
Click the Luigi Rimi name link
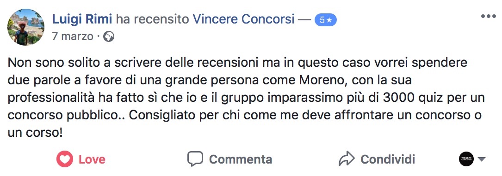[x=82, y=20]
